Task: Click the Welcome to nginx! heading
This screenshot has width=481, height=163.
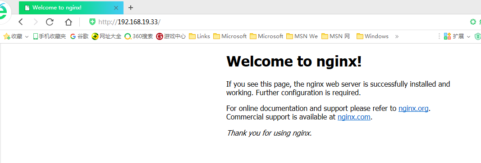Action: (294, 62)
